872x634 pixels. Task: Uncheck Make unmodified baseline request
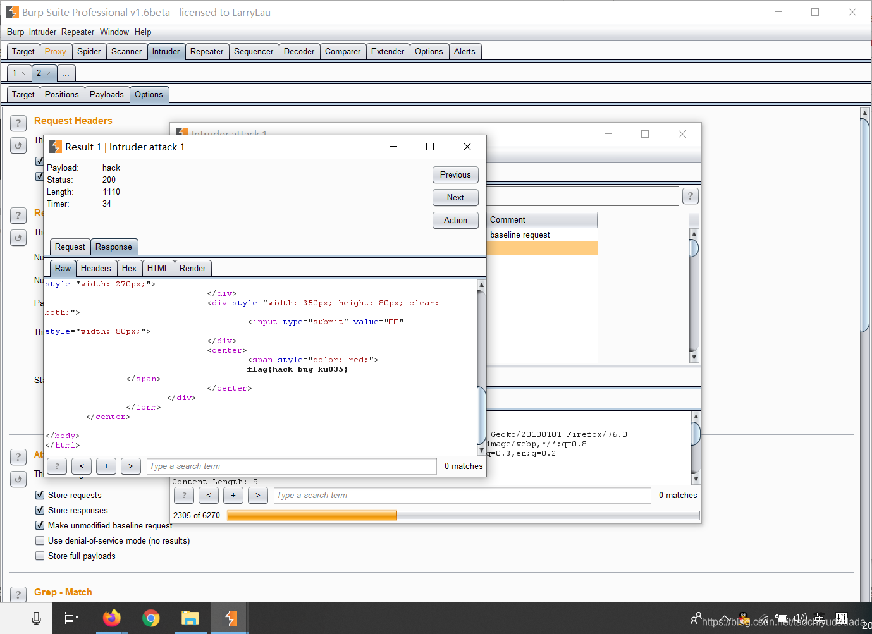[x=40, y=525]
